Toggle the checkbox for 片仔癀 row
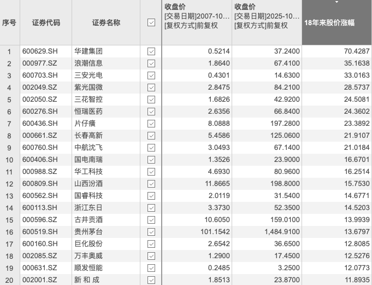 151,124
